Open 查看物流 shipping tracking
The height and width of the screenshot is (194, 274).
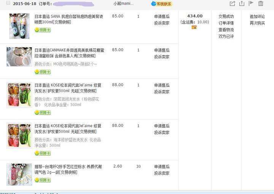click(x=226, y=30)
